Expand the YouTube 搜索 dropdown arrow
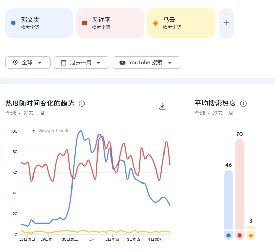This screenshot has height=252, width=275. [x=170, y=63]
